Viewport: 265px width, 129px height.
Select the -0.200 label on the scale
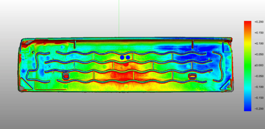[259, 109]
